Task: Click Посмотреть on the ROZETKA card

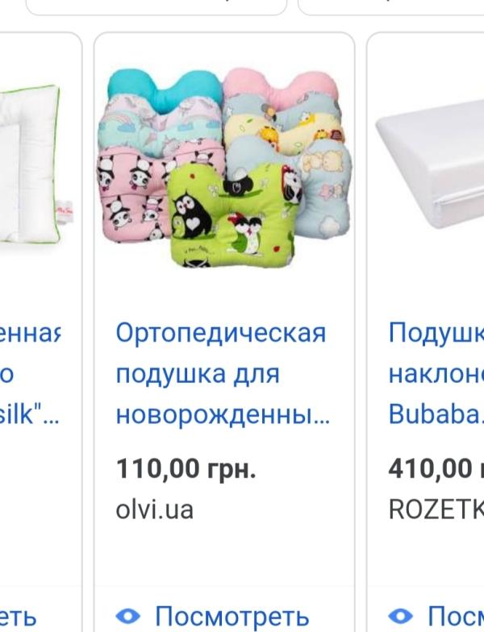Action: point(456,617)
